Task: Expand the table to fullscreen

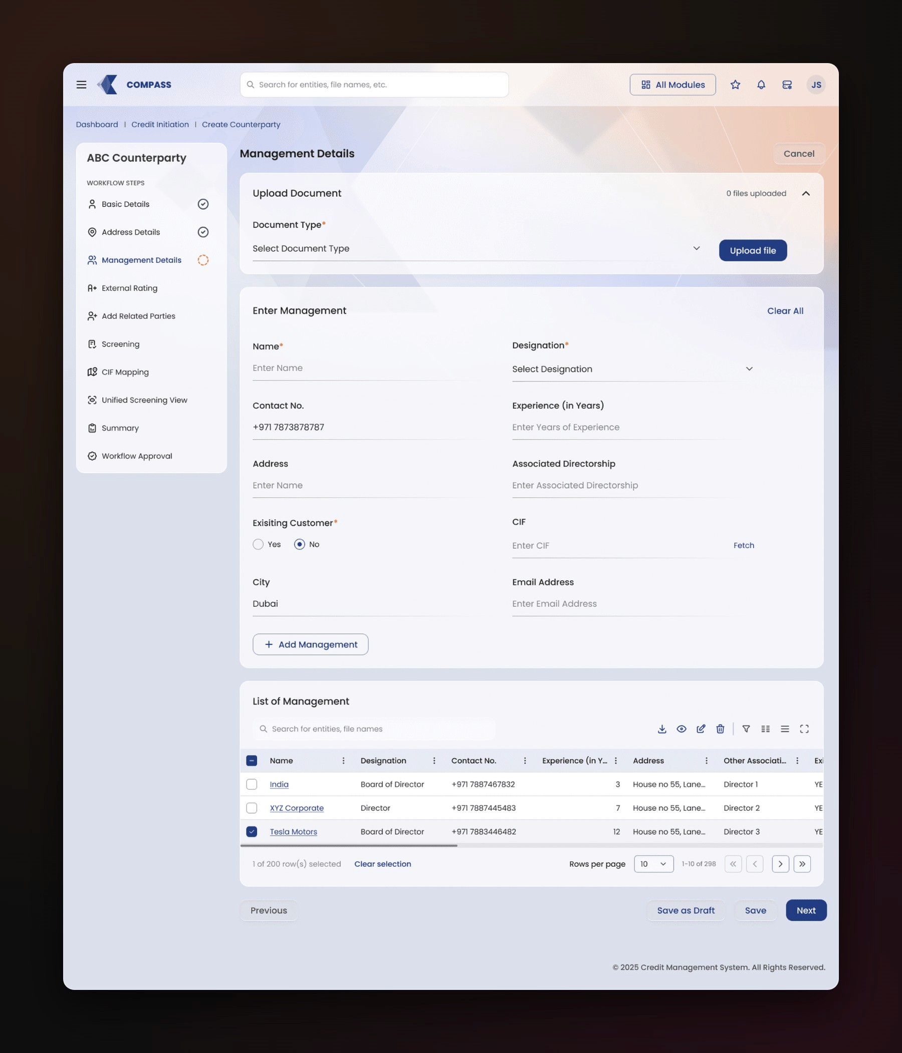Action: pos(804,729)
